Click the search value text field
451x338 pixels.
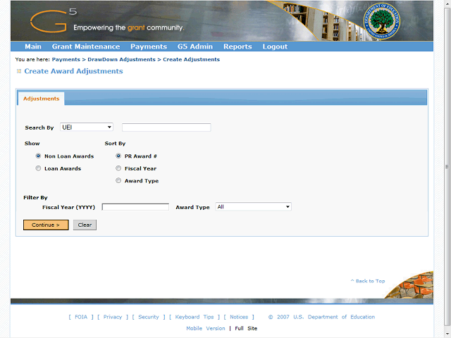(x=166, y=127)
